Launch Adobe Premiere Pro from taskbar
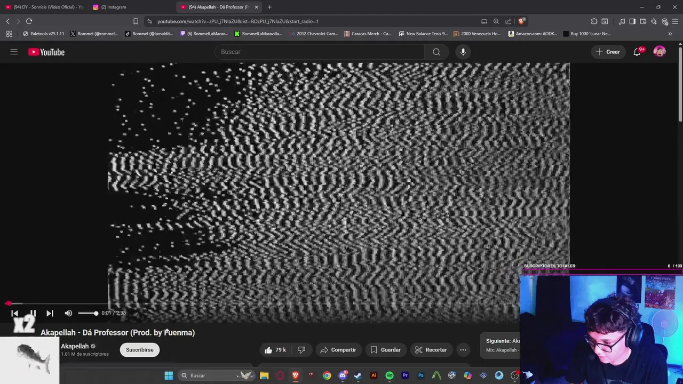The image size is (683, 384). tap(405, 375)
